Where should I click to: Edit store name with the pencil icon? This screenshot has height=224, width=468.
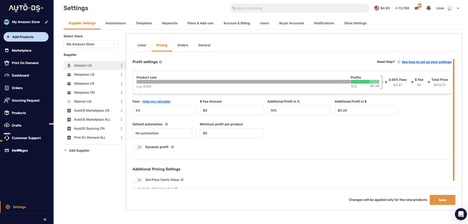pyautogui.click(x=47, y=22)
